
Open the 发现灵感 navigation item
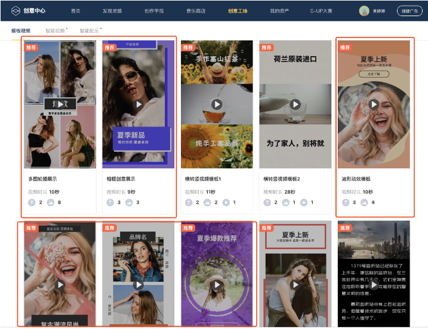click(112, 11)
